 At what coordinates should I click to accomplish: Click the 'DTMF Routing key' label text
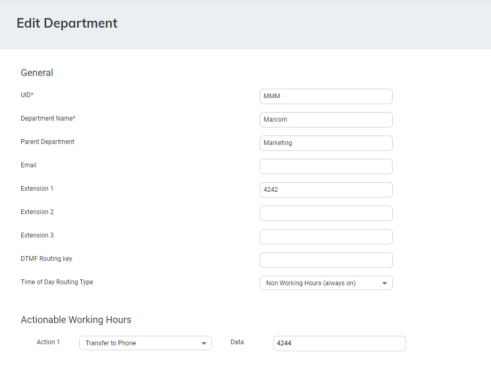[x=46, y=259]
